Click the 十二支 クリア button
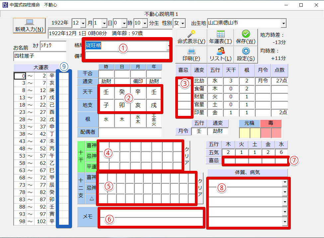This screenshot has width=324, height=238. [200, 188]
